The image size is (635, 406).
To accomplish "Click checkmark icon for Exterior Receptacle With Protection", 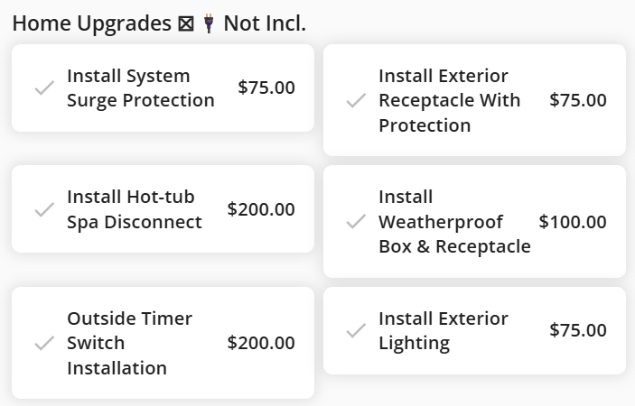I will (356, 100).
